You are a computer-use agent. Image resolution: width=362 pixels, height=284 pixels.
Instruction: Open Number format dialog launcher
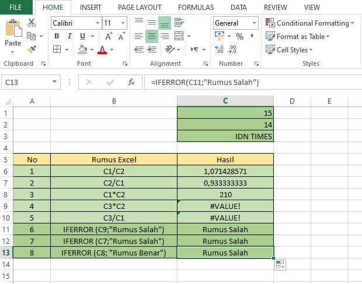pos(256,64)
